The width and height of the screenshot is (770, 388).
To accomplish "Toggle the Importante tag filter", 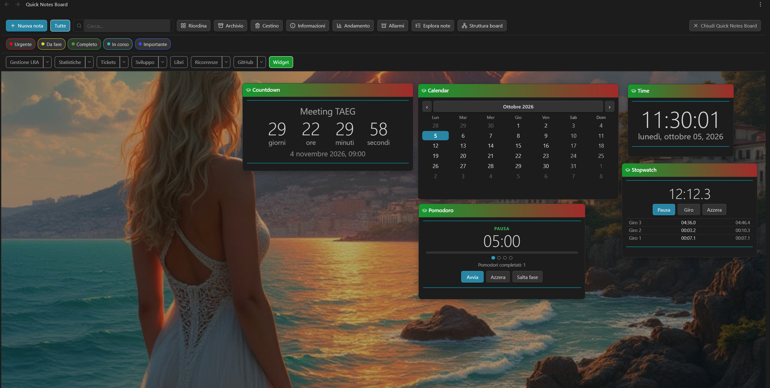I will pyautogui.click(x=153, y=44).
